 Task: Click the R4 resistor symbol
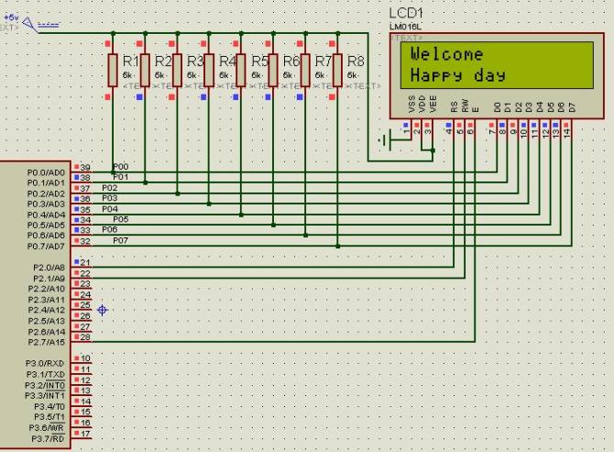(209, 69)
